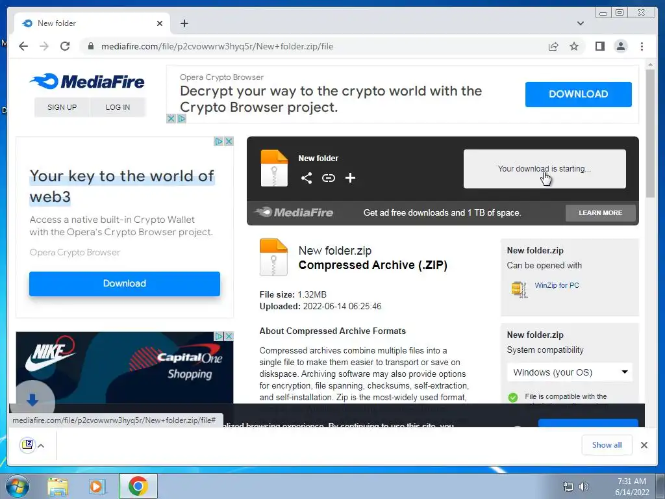Click Show all downloads
The height and width of the screenshot is (499, 665).
point(607,444)
